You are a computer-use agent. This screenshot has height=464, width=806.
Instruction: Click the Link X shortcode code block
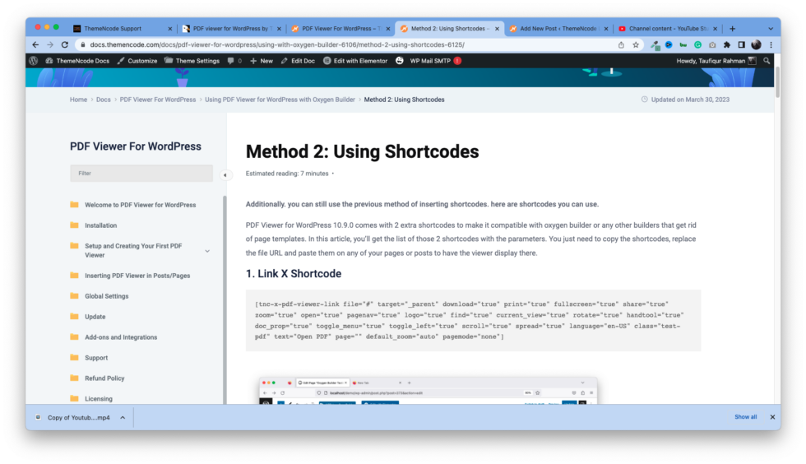[x=473, y=321]
